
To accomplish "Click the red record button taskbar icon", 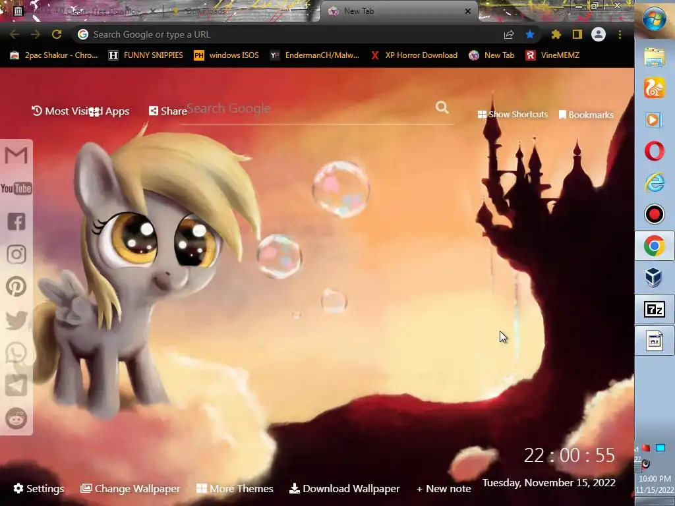I will 655,214.
